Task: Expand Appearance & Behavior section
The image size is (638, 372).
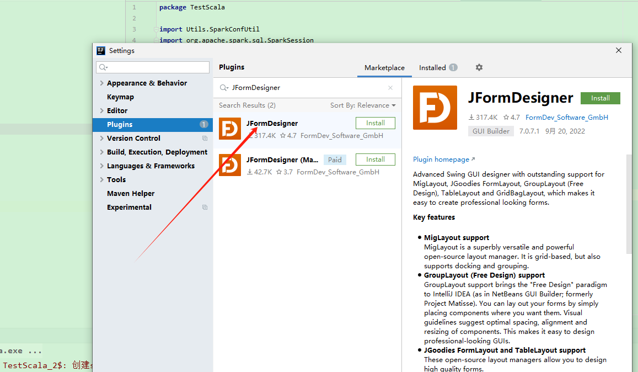Action: coord(101,83)
